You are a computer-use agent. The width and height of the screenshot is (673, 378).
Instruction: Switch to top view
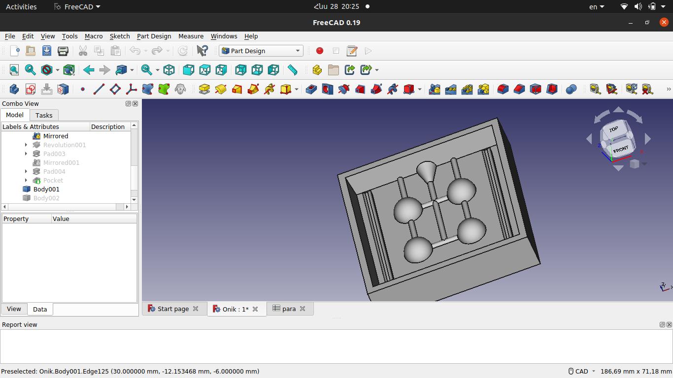[x=204, y=70]
